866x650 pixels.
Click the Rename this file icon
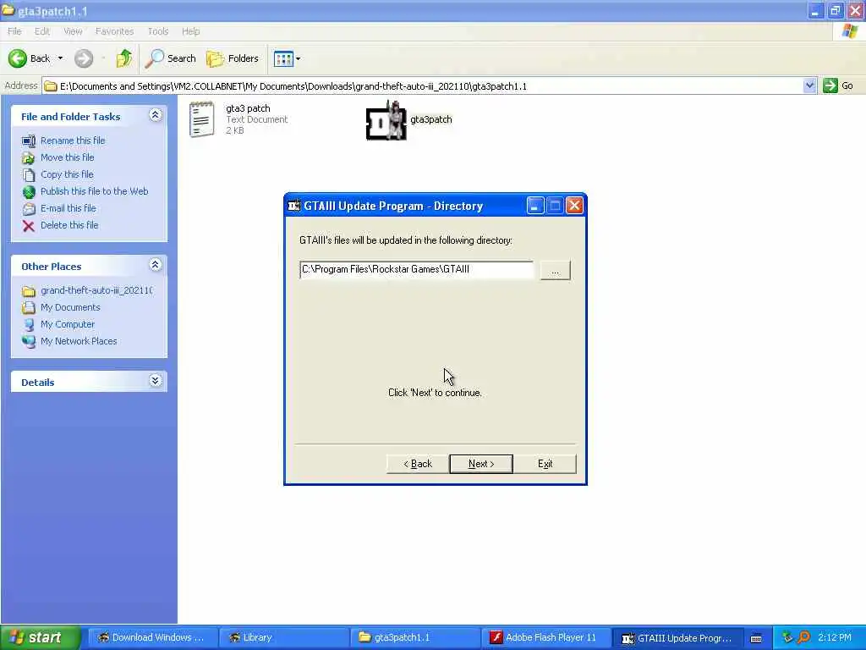click(x=28, y=141)
